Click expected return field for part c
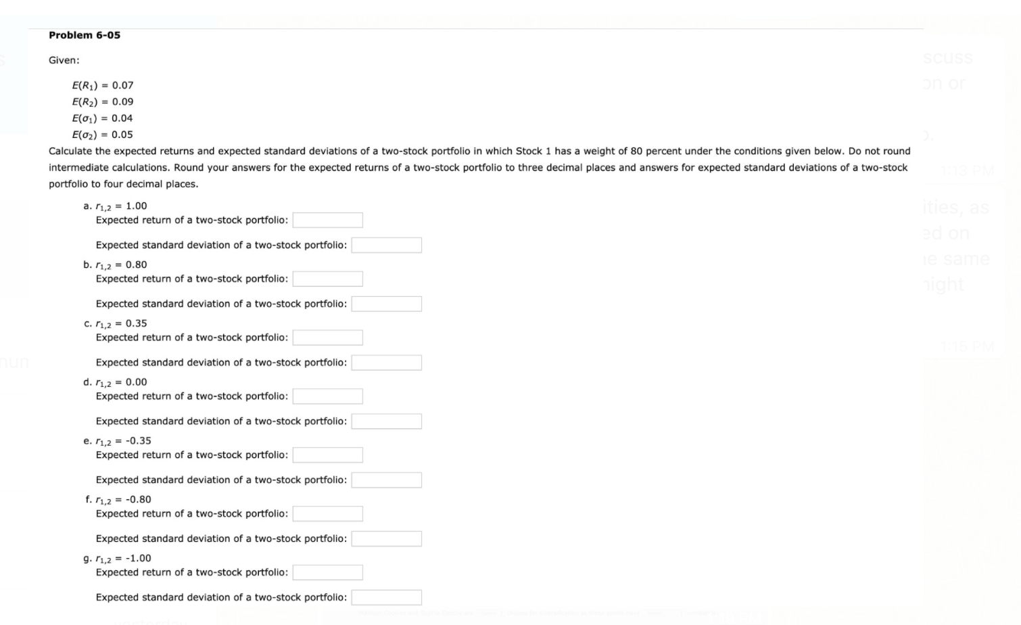 pyautogui.click(x=328, y=338)
